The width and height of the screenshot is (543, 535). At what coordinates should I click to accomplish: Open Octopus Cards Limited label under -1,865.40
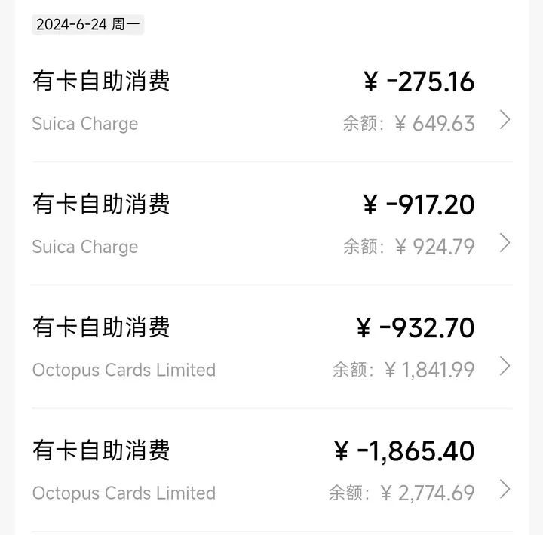(x=124, y=493)
